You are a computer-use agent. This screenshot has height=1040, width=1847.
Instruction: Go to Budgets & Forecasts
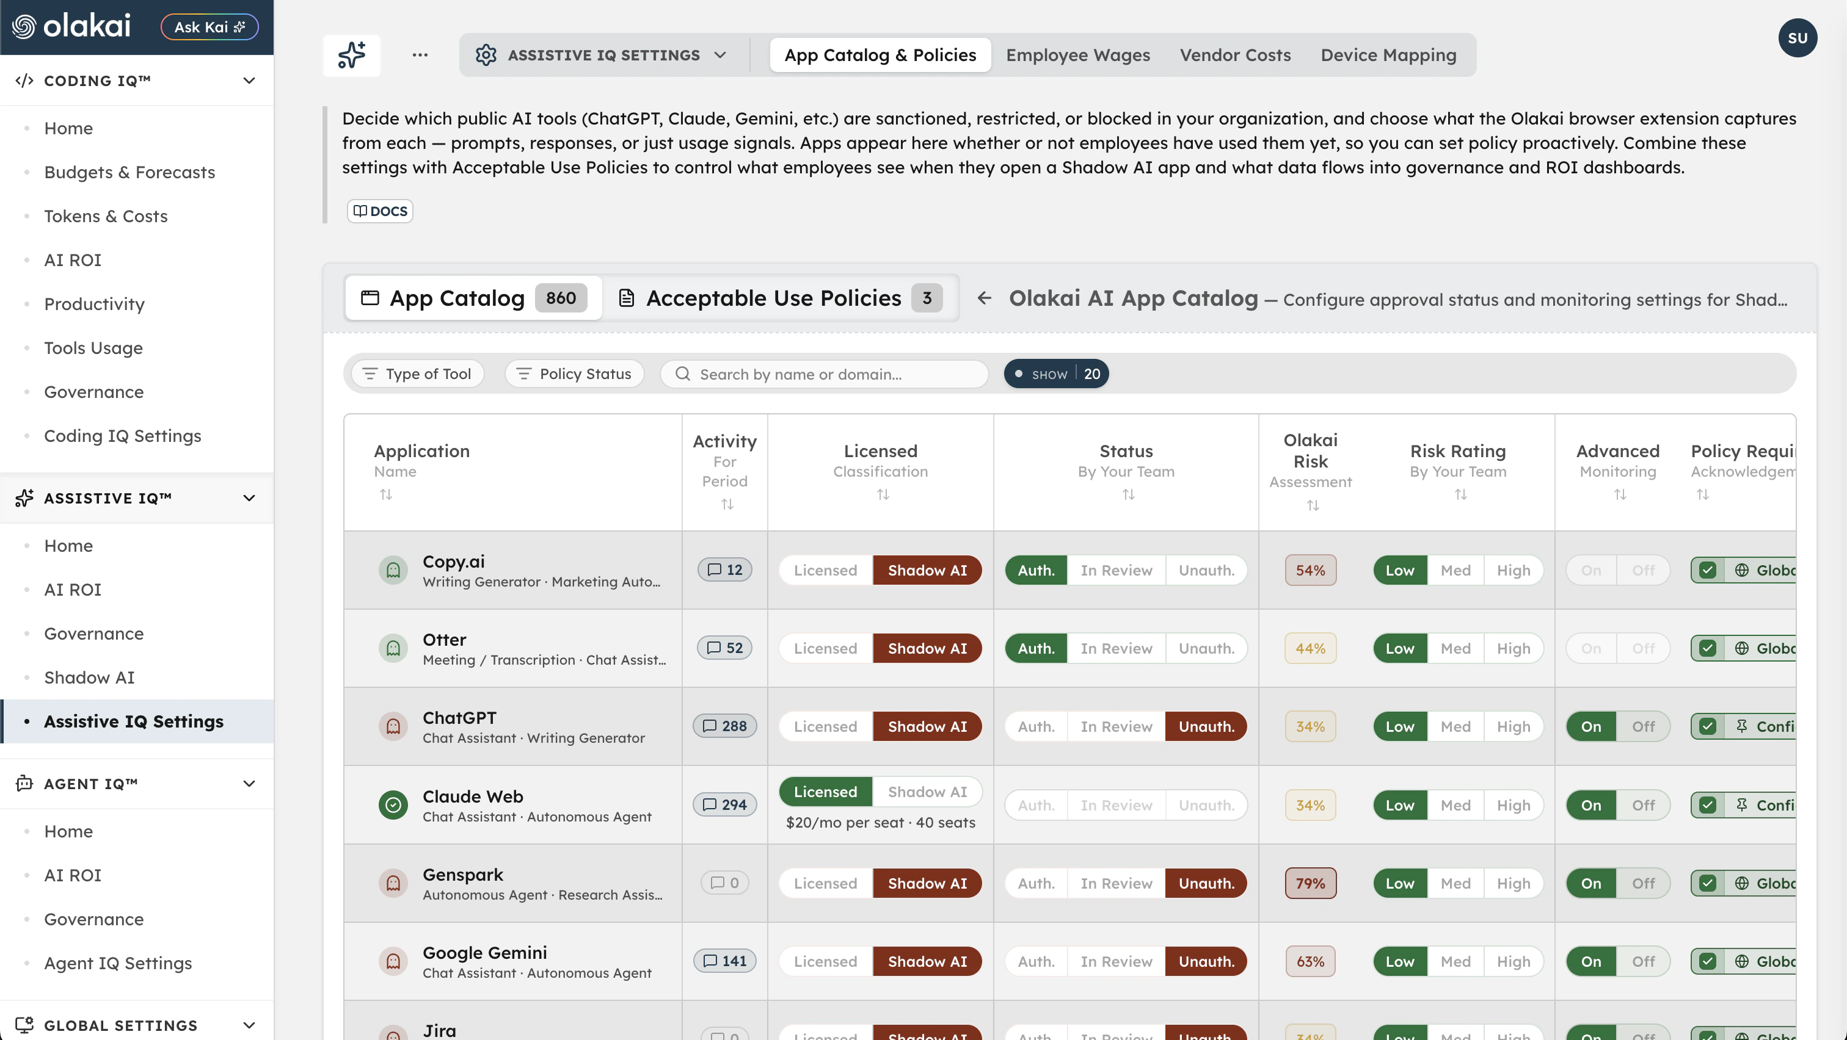(129, 172)
